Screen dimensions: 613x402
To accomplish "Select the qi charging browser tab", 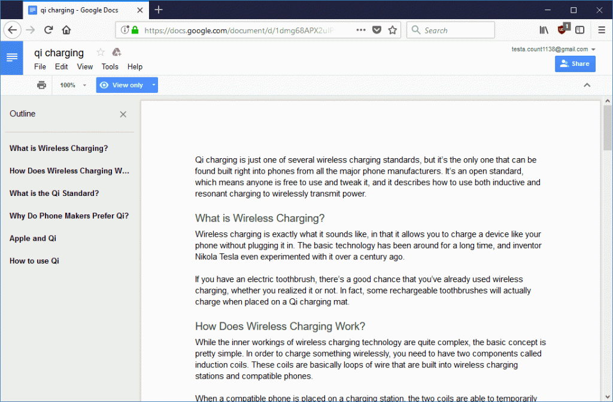I will [x=86, y=10].
